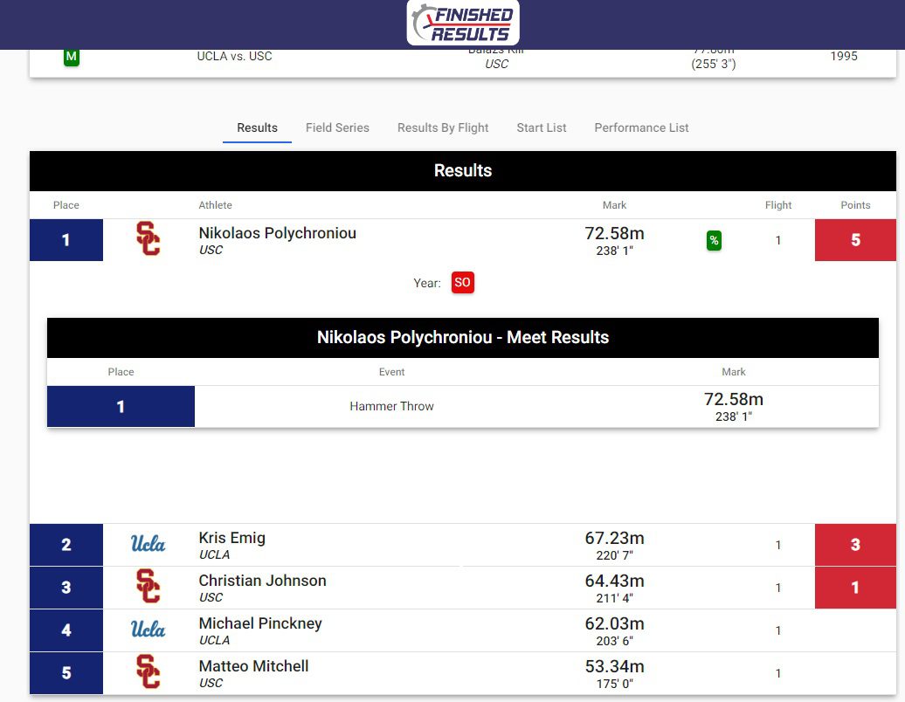Click the place 5 cell

(66, 673)
